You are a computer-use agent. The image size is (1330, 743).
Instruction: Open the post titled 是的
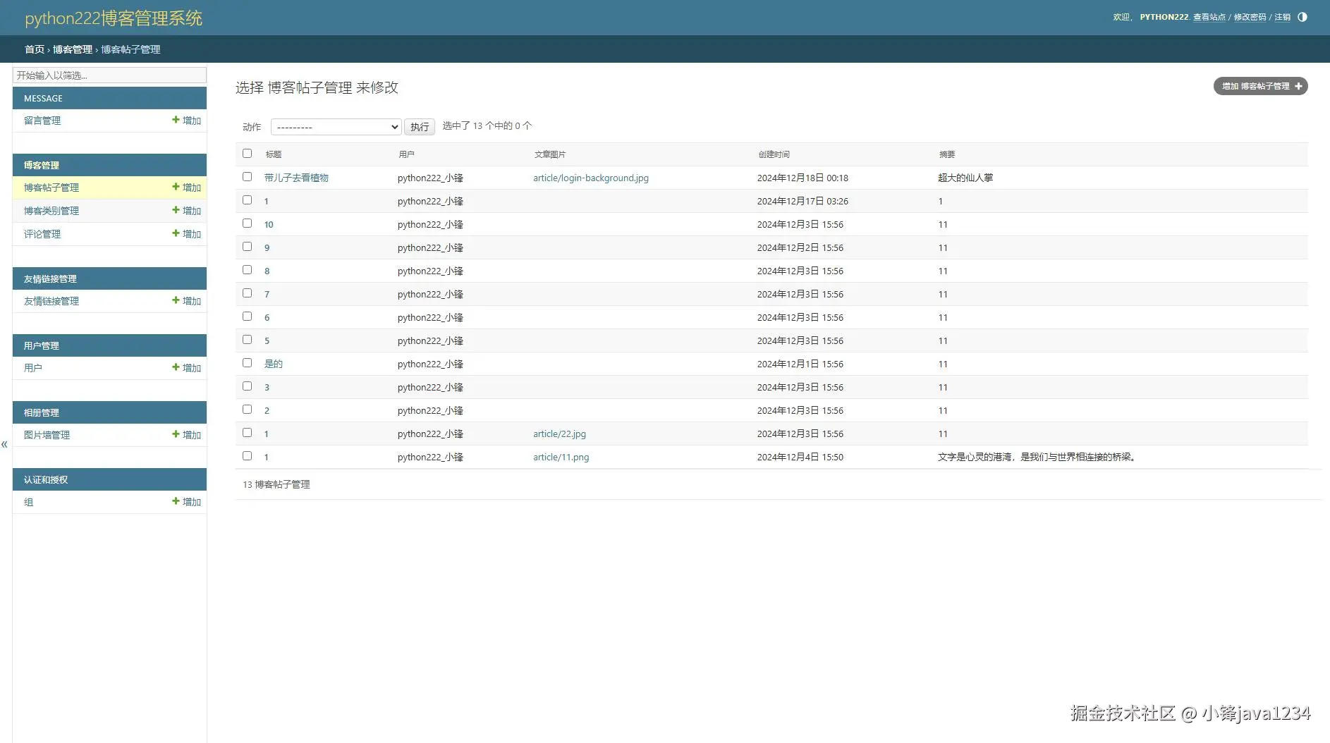click(x=274, y=364)
